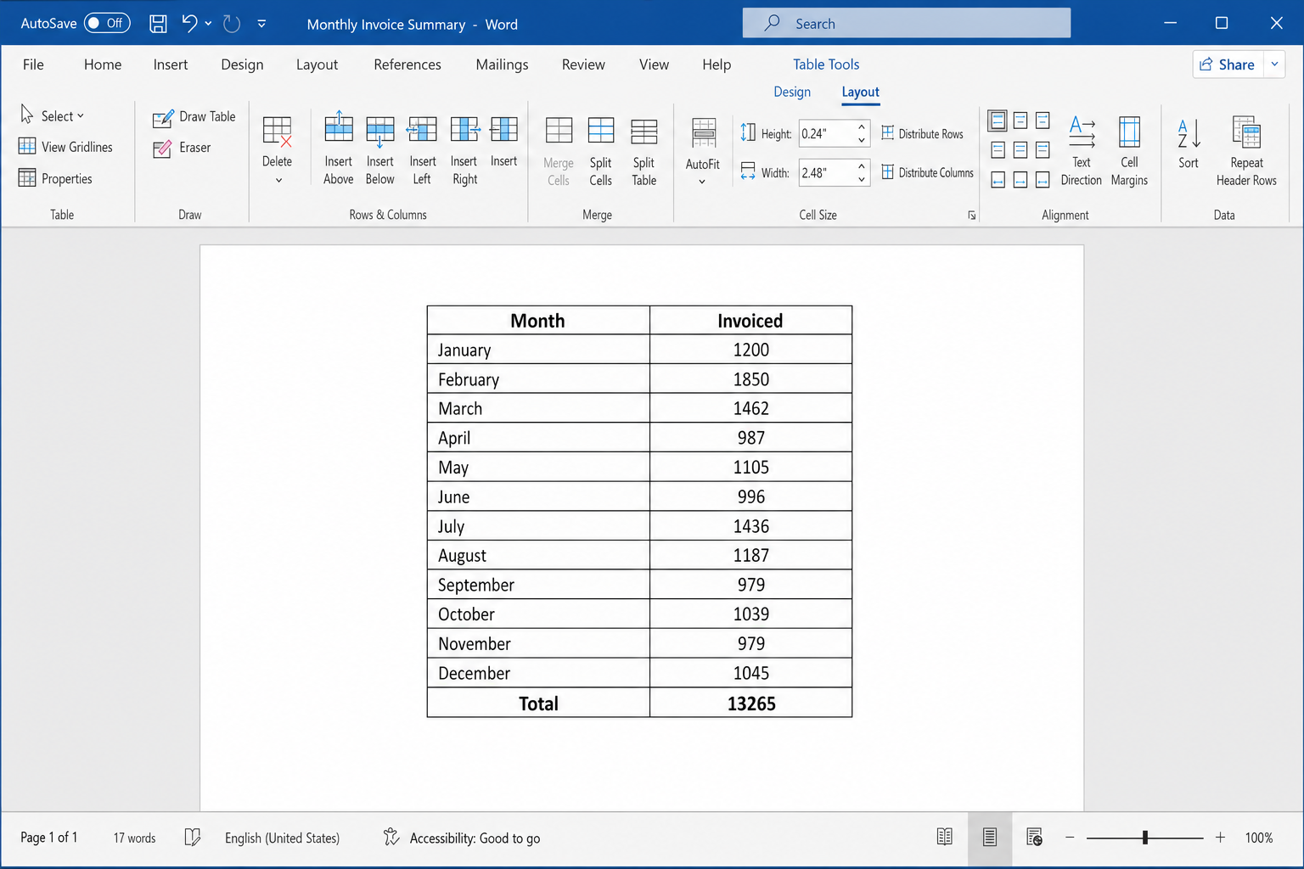Select Align Bottom Left
The width and height of the screenshot is (1304, 869).
tap(998, 180)
